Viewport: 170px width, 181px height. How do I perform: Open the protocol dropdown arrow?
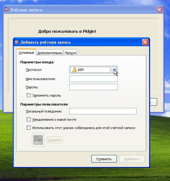pos(114,70)
